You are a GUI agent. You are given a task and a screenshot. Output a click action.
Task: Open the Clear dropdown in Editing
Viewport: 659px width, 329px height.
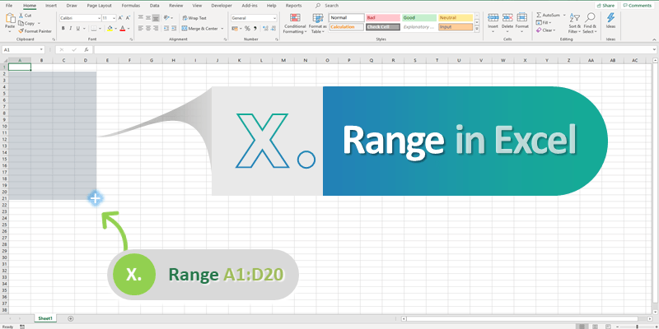pyautogui.click(x=545, y=30)
